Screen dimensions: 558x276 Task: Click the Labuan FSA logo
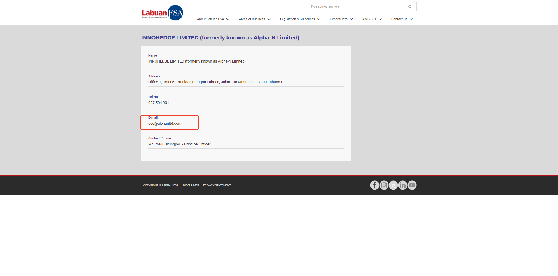tap(162, 13)
